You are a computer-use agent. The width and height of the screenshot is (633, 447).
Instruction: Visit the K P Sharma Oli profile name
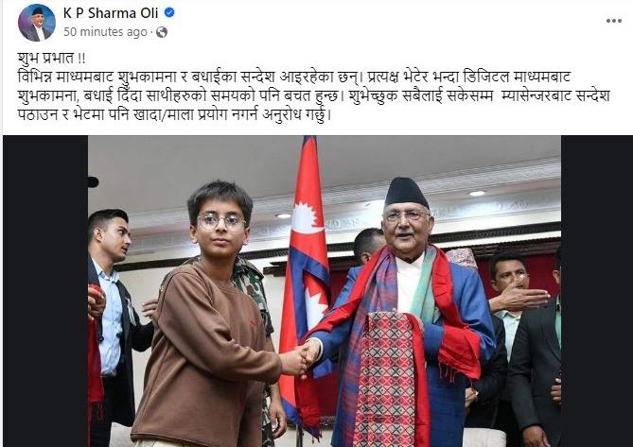(110, 13)
